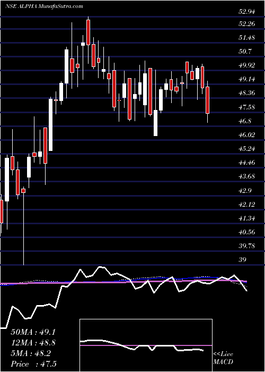Click the Price : 47.5 reading
The image size is (265, 372).
click(x=33, y=364)
